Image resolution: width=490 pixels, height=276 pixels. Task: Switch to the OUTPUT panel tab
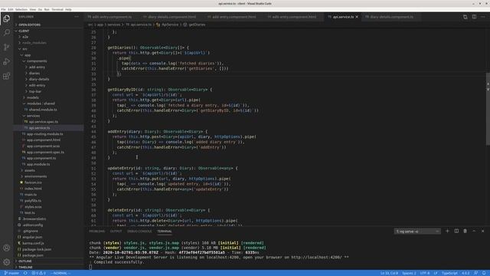click(116, 232)
